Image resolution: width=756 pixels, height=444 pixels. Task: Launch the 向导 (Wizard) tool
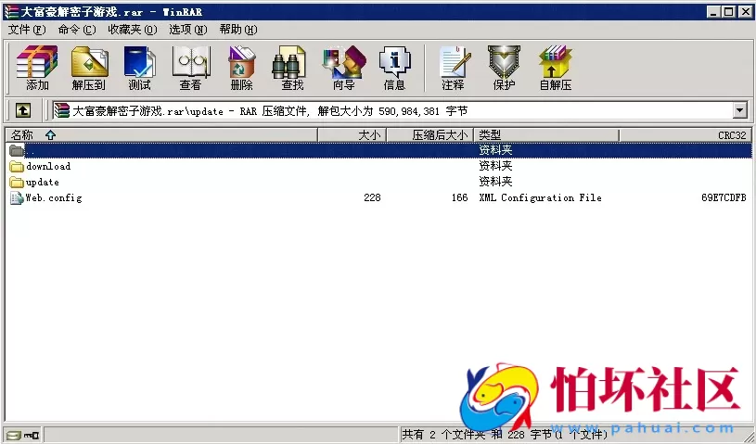coord(343,69)
